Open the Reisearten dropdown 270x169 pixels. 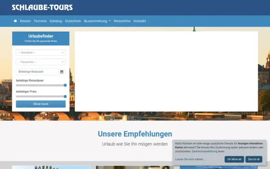click(40, 62)
